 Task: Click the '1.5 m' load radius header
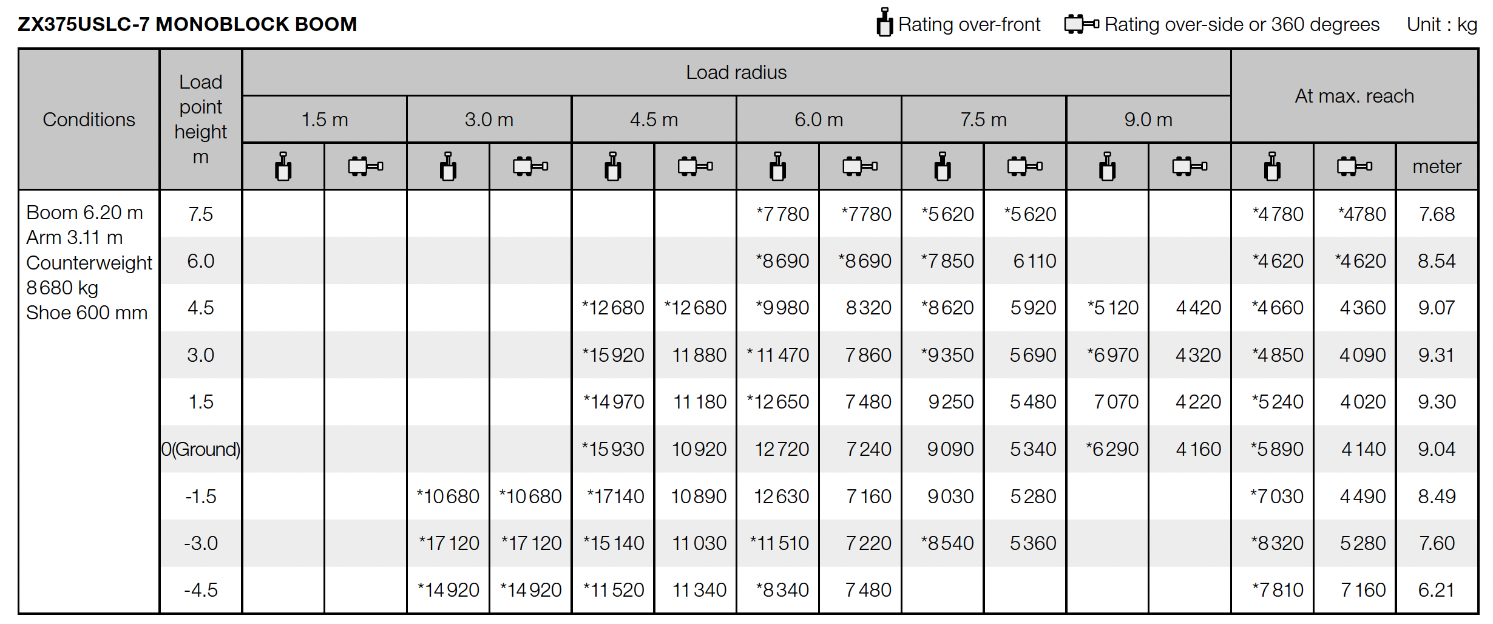pyautogui.click(x=325, y=120)
